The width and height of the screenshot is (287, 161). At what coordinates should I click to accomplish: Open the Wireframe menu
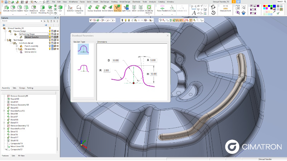(x=73, y=2)
